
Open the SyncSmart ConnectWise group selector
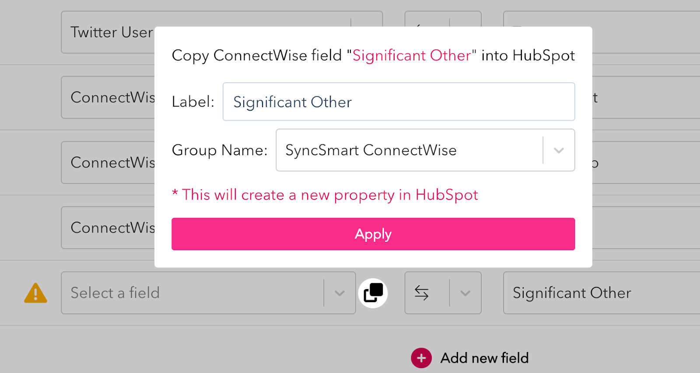pos(409,150)
